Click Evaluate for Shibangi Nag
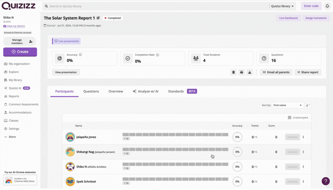This screenshot has height=190, width=333. tap(293, 152)
